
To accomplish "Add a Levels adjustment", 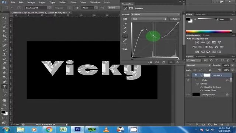I will tap(202, 42).
